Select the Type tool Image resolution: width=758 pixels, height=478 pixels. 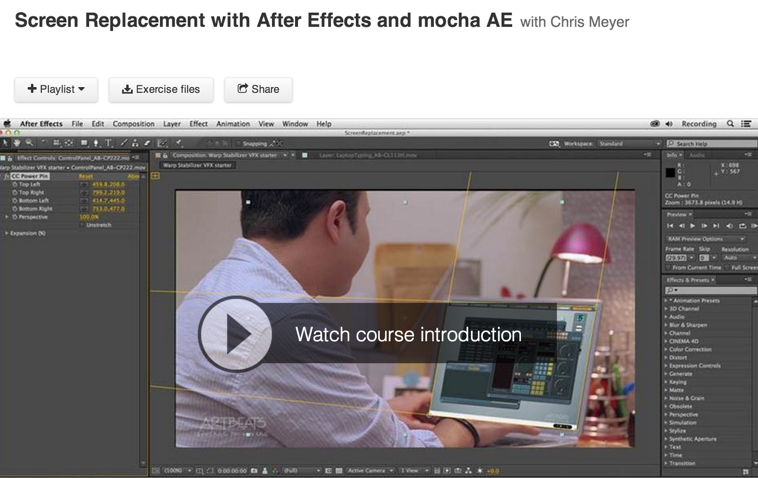pyautogui.click(x=108, y=143)
